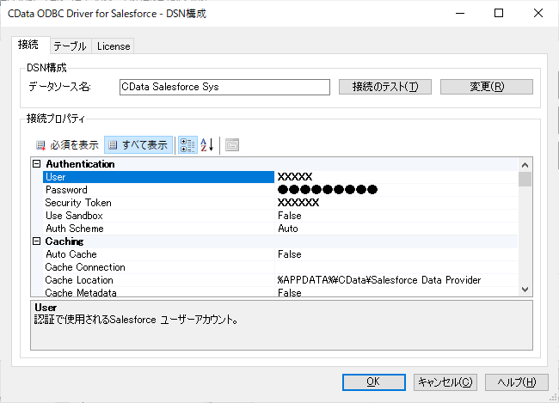Collapse the Caching category
The width and height of the screenshot is (559, 403).
[36, 241]
